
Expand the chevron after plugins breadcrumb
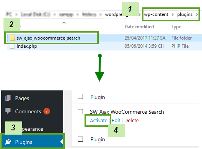pos(197,14)
